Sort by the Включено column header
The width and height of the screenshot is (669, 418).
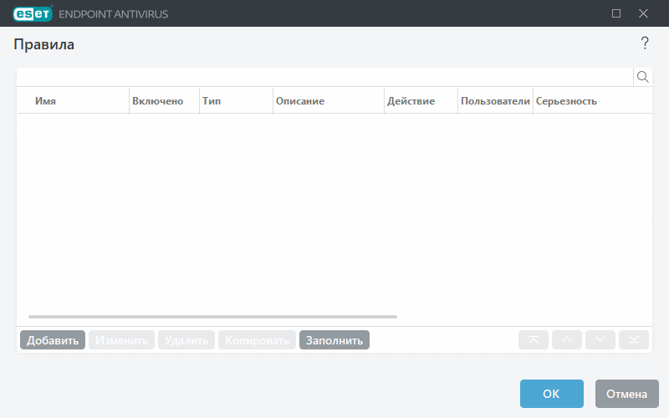click(157, 101)
